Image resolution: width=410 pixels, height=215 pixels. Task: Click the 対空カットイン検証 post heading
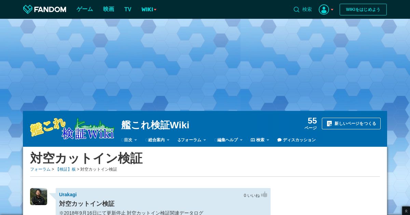click(x=87, y=204)
